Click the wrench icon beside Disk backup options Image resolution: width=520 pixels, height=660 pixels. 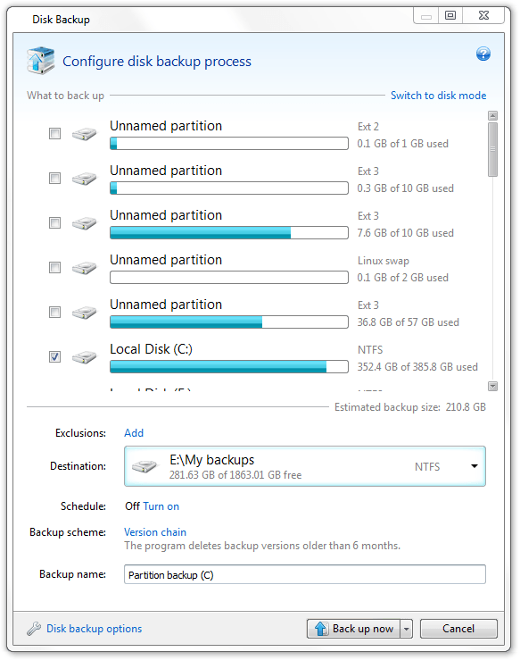34,629
